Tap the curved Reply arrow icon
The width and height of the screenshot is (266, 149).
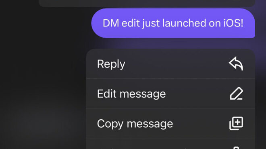click(236, 63)
